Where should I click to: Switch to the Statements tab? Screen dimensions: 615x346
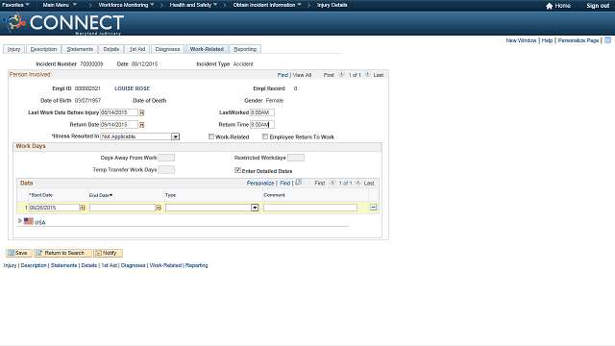80,49
